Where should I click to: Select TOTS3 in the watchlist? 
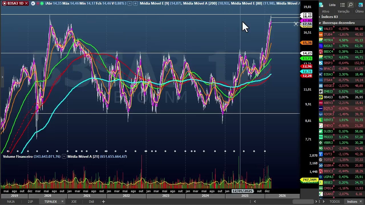tap(342, 160)
